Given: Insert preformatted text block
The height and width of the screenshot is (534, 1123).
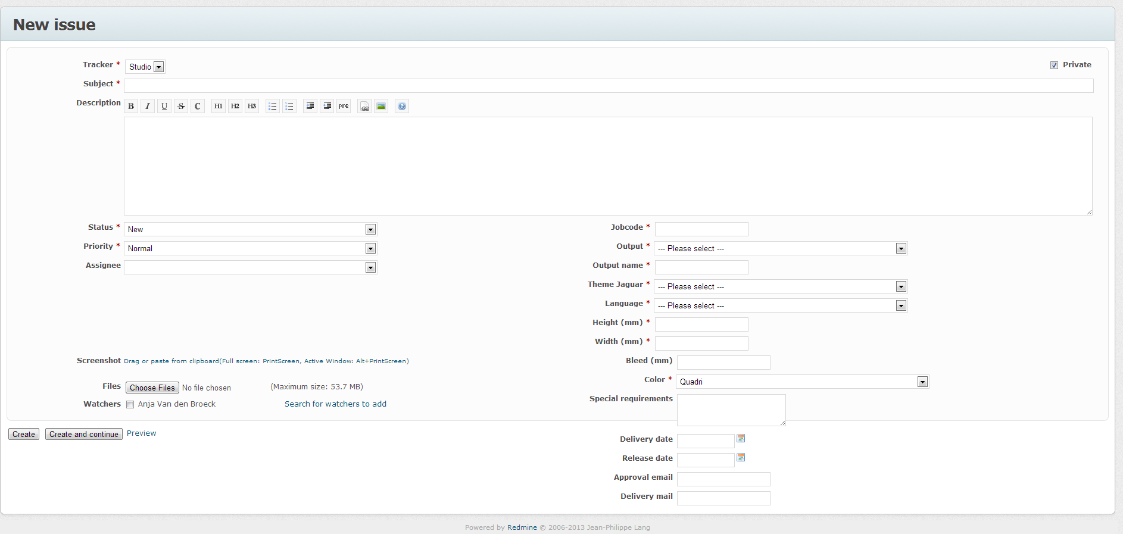Looking at the screenshot, I should (344, 107).
